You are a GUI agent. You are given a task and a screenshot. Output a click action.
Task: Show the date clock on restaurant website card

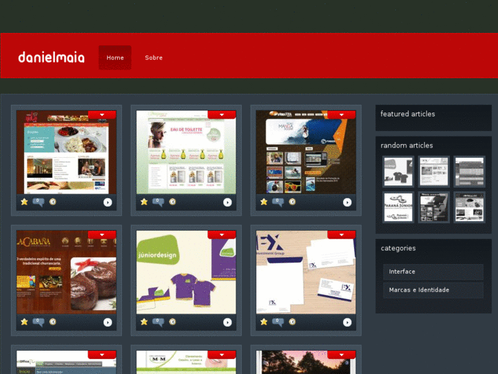[x=53, y=202]
